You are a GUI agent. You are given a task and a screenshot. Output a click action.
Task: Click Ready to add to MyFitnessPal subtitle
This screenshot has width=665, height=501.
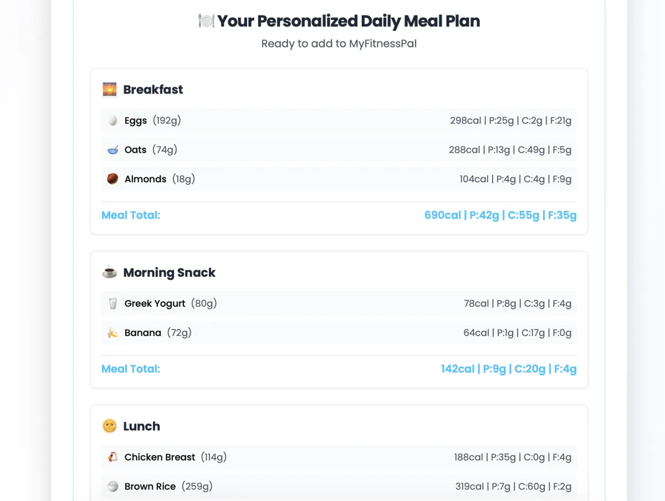click(339, 44)
